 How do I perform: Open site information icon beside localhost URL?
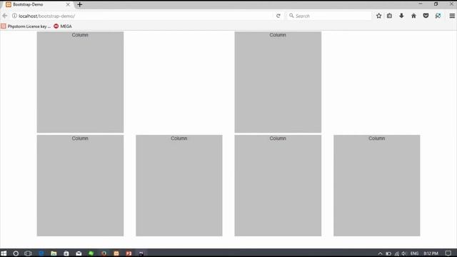click(x=14, y=16)
